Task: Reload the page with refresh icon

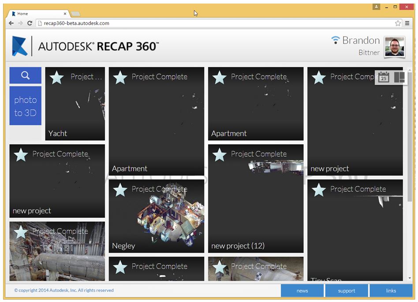Action: 30,23
